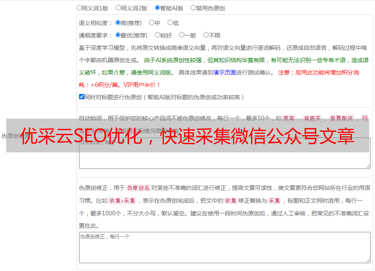Viewport: 375px width, 271px height.
Task: Toggle 同时对标题进行伪原创 checkbox
Action: coord(82,97)
